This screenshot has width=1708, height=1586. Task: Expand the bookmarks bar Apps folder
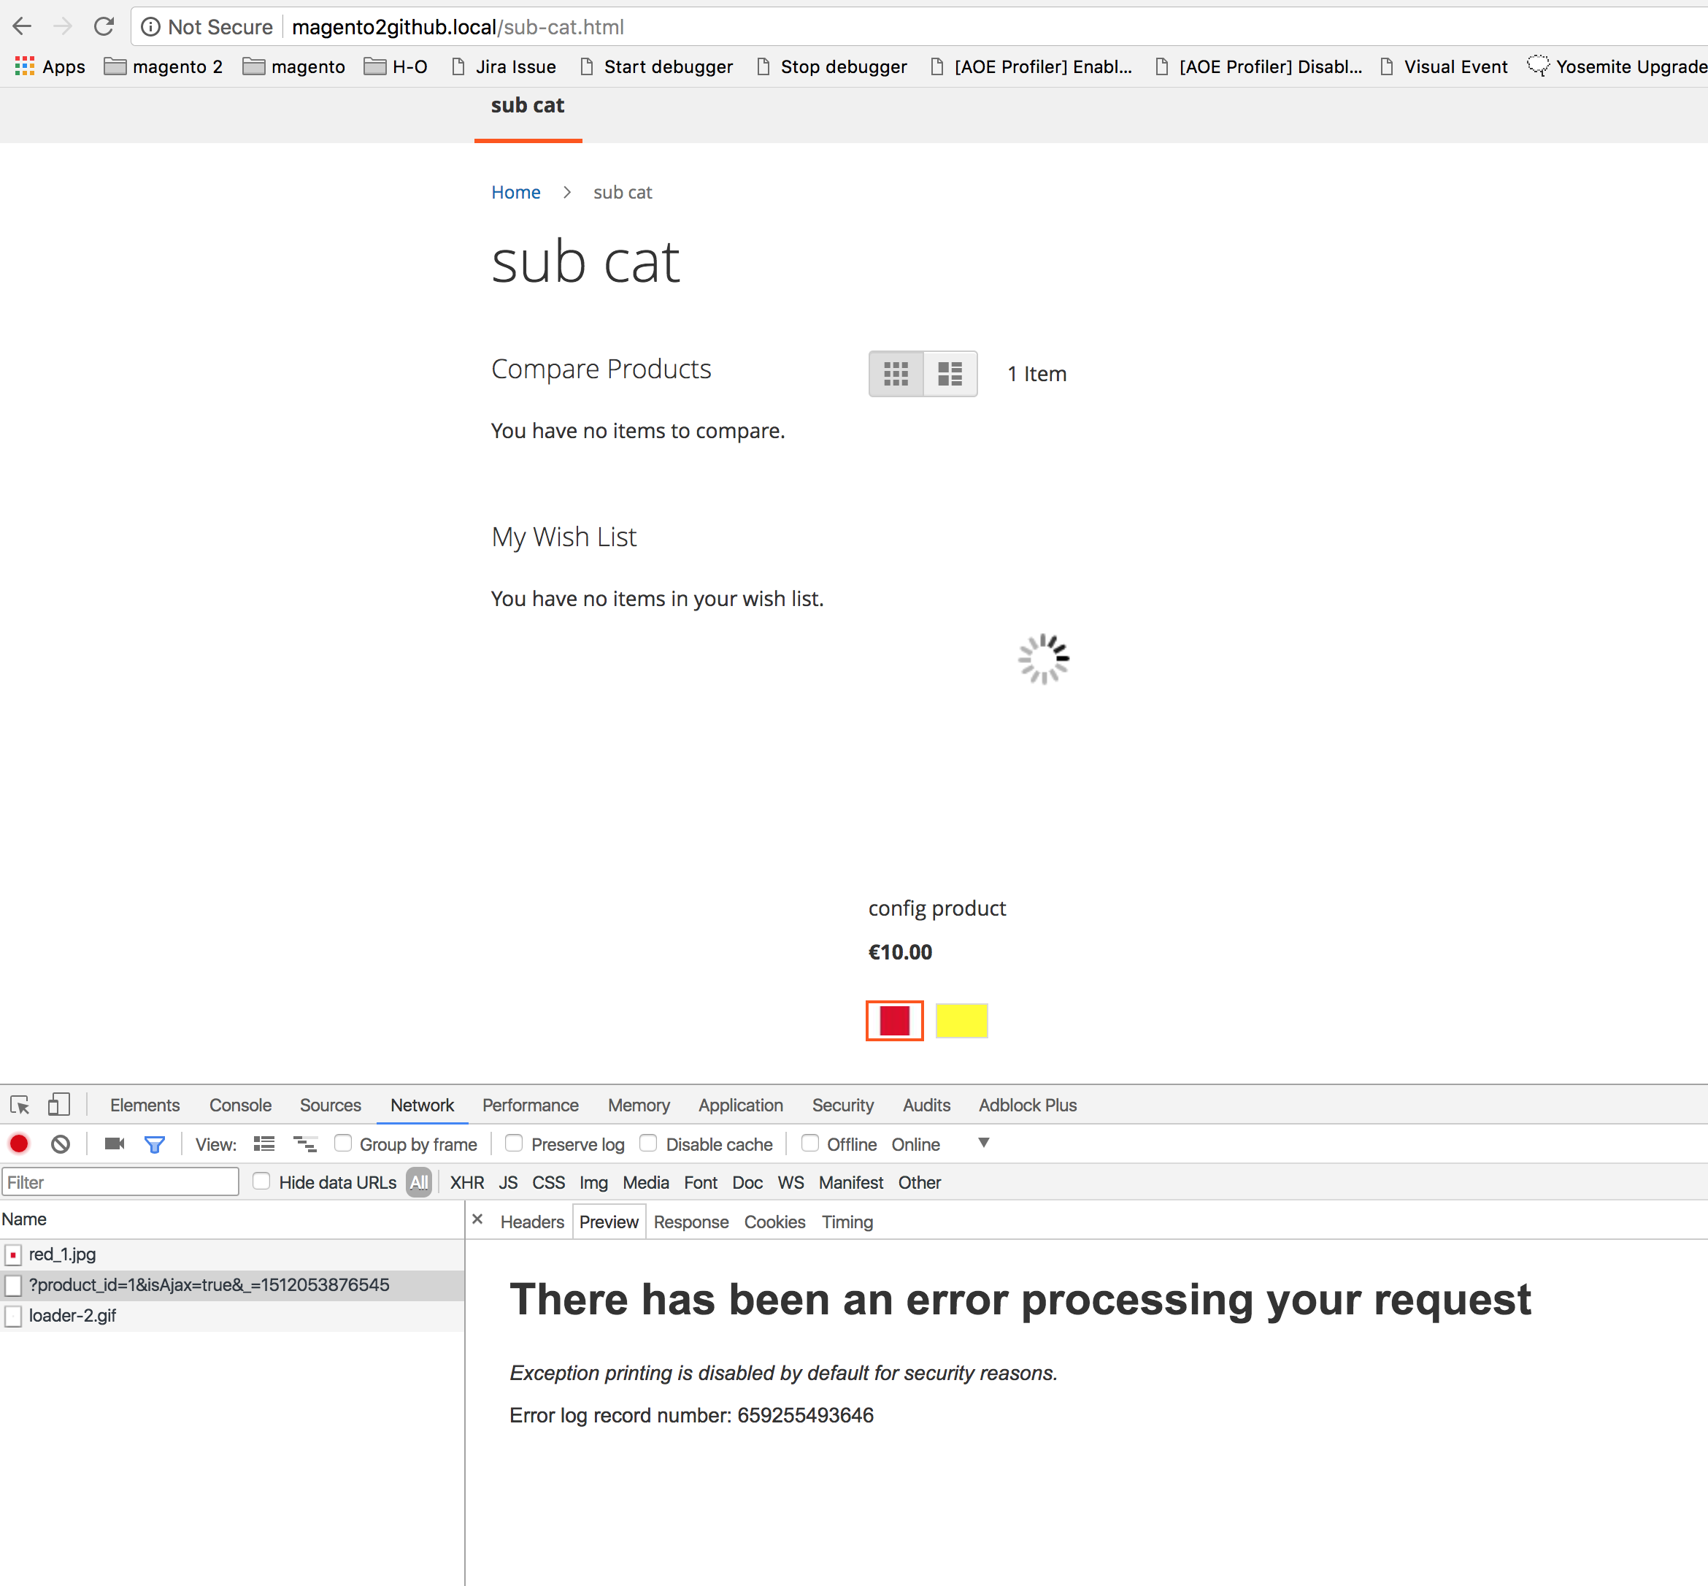coord(50,66)
